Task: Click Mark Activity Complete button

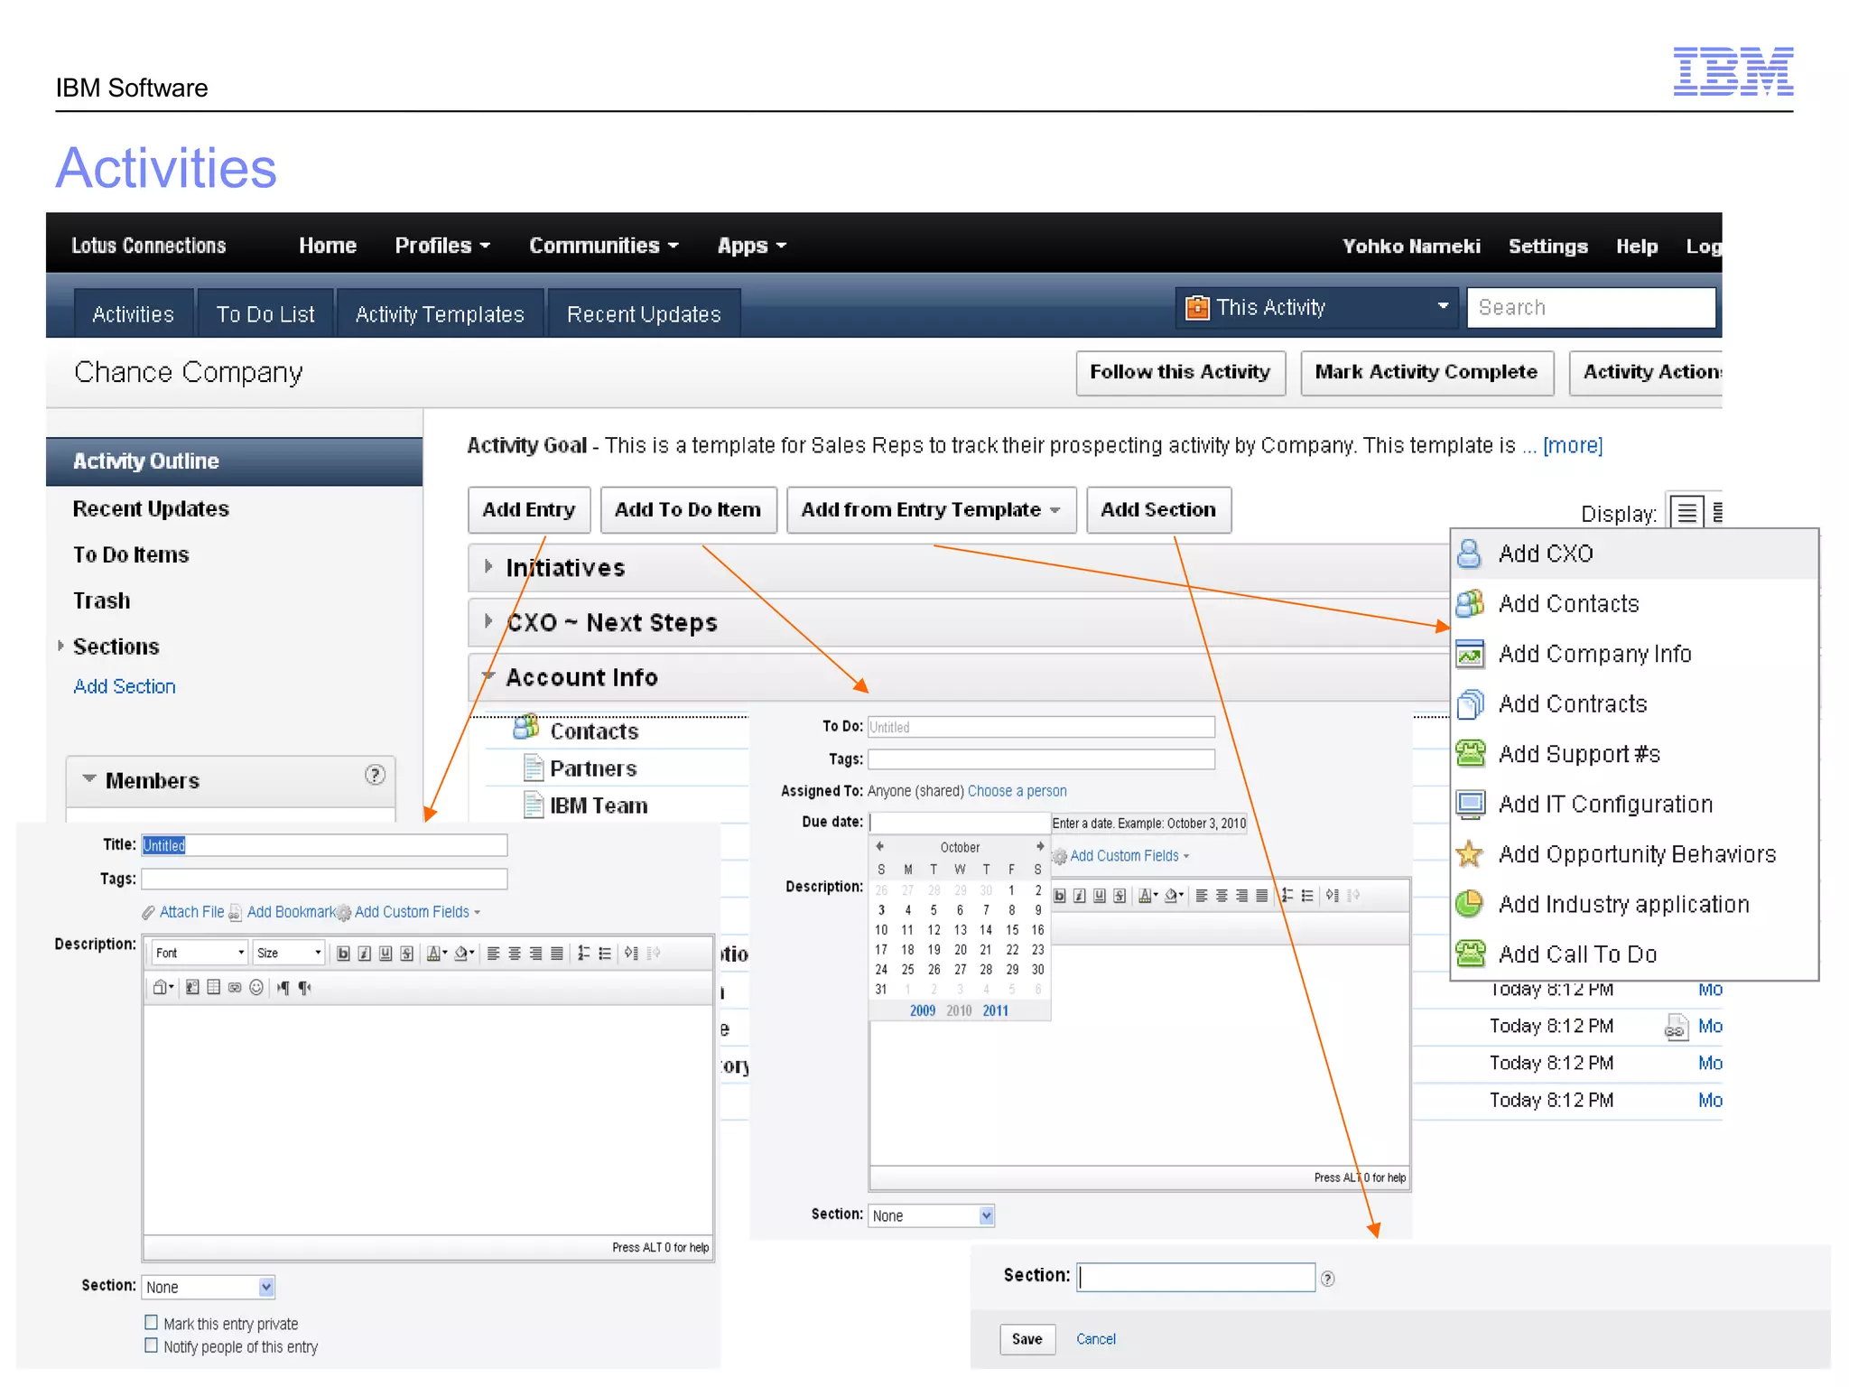Action: [x=1426, y=373]
